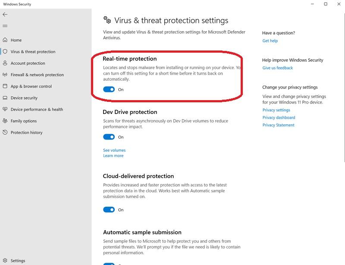The width and height of the screenshot is (345, 265).
Task: Click the back arrow icon
Action: (5, 14)
